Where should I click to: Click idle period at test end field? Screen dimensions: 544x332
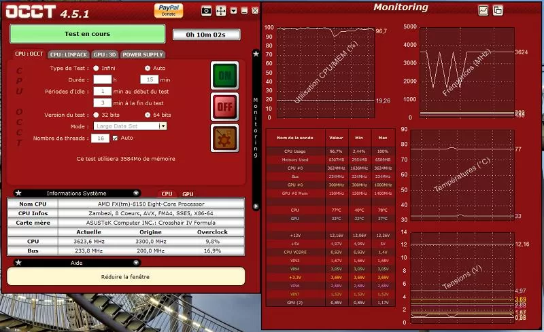point(103,103)
